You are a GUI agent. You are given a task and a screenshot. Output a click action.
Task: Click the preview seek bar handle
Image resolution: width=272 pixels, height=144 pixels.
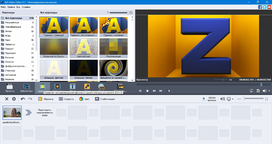261,84
